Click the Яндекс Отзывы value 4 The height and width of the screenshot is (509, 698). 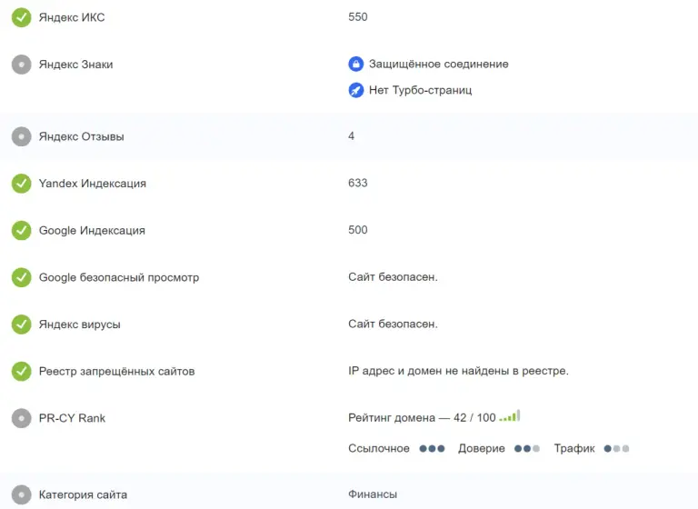point(351,136)
